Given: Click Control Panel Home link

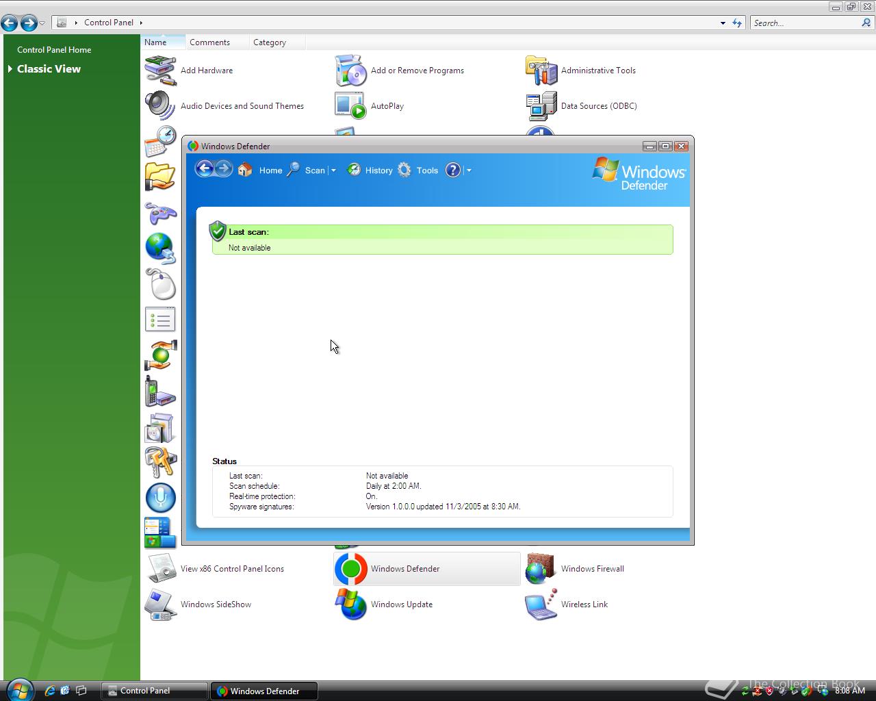Looking at the screenshot, I should 54,49.
